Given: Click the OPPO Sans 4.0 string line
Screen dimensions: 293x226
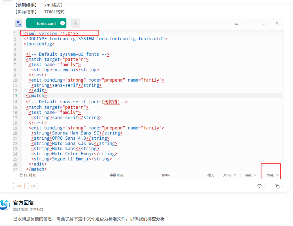Looking at the screenshot, I should (70, 139).
